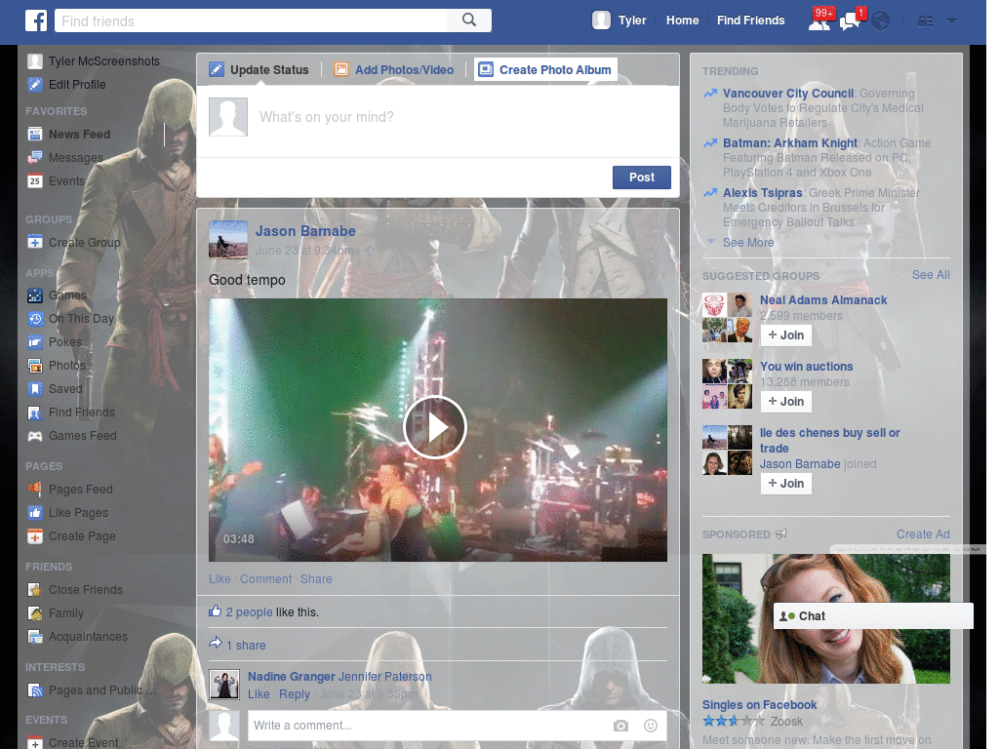Open Alexis Tsipras trending topic

pyautogui.click(x=762, y=193)
